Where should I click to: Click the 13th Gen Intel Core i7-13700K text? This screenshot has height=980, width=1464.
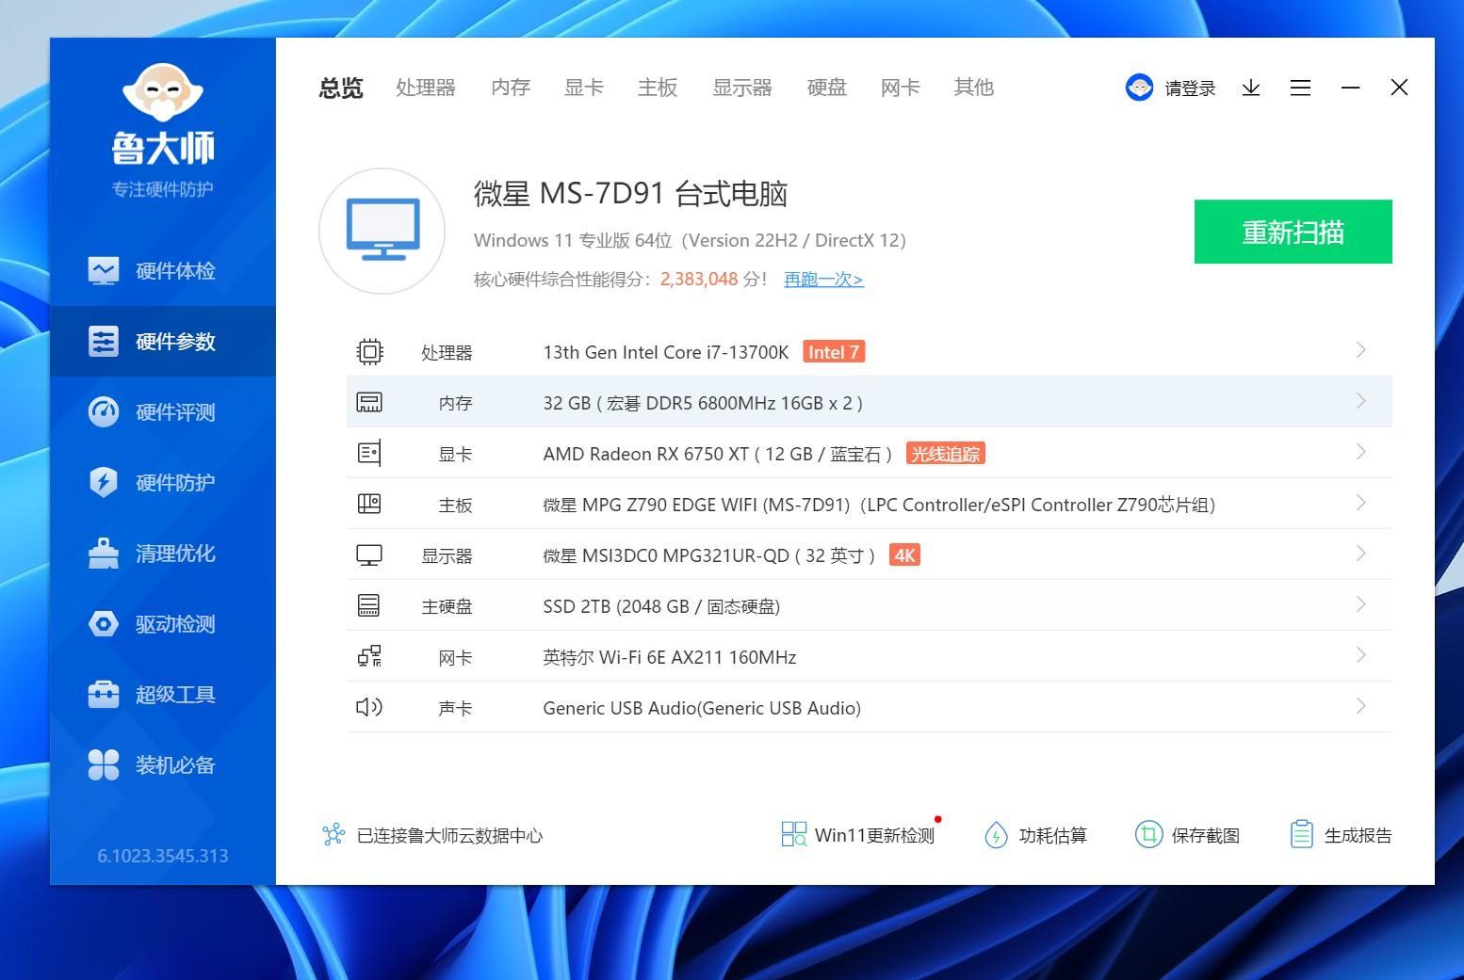pos(666,352)
